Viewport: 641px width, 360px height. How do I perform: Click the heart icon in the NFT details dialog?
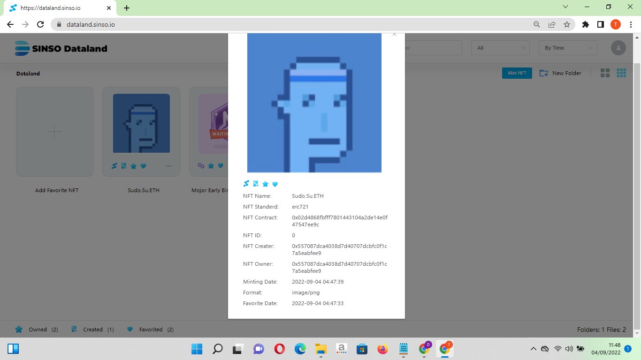point(275,184)
